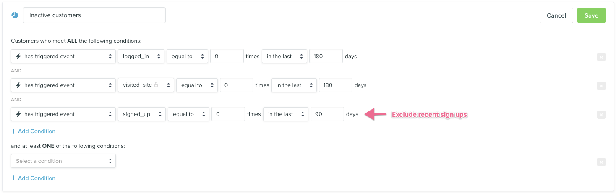Click the 180 days field in visited_site row
Screen dimensions: 616x193
coord(335,85)
